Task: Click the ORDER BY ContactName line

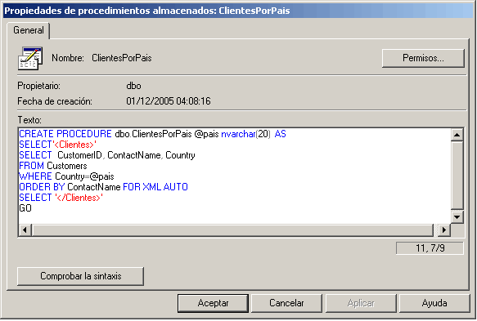Action: (x=103, y=187)
